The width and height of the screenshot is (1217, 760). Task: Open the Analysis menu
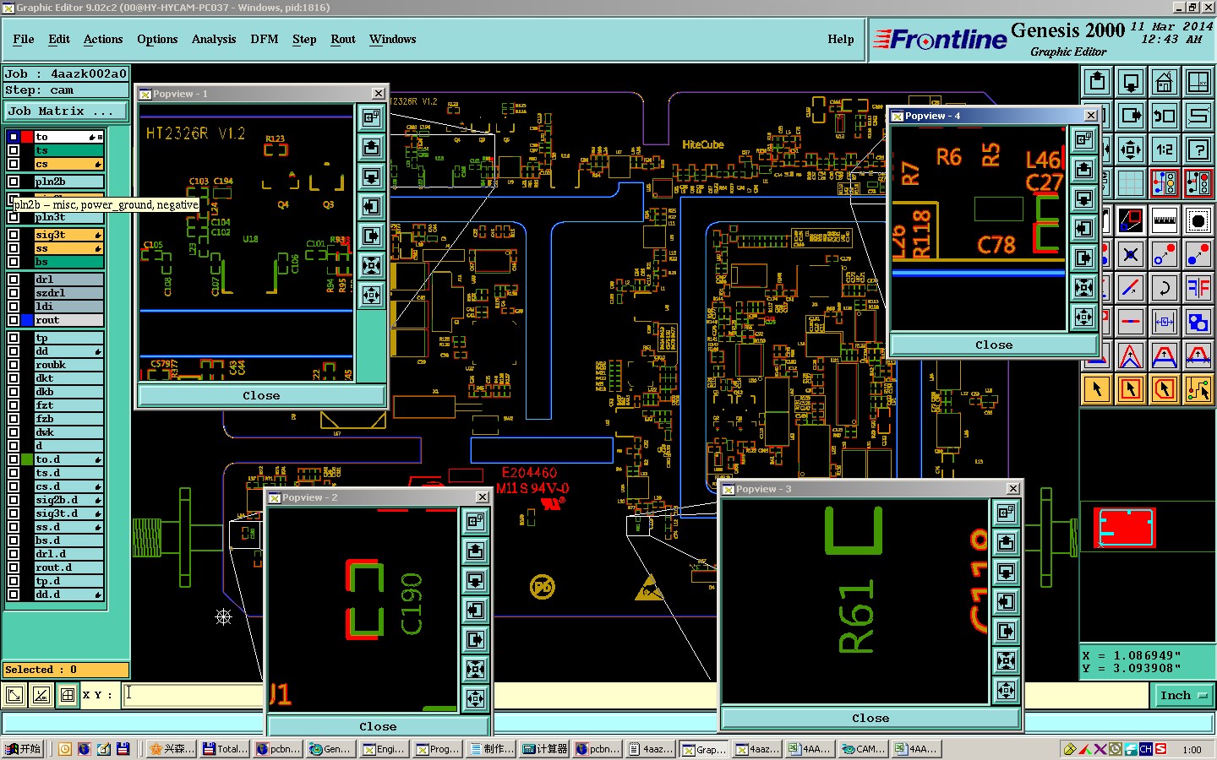(x=214, y=39)
